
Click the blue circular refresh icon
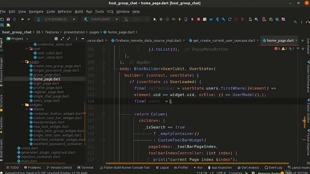click(x=230, y=19)
